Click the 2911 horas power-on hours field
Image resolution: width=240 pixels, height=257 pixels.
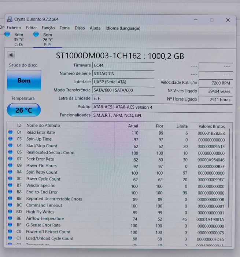[x=215, y=99]
